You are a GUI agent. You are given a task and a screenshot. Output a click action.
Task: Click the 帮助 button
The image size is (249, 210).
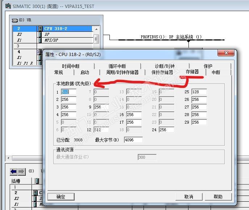click(x=218, y=197)
